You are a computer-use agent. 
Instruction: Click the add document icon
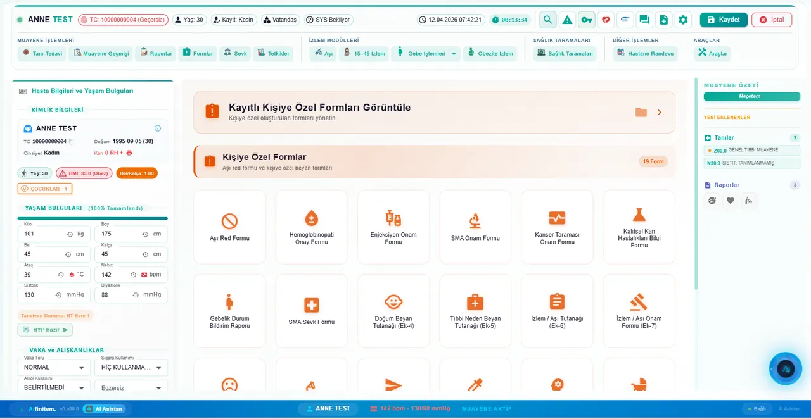pos(663,20)
